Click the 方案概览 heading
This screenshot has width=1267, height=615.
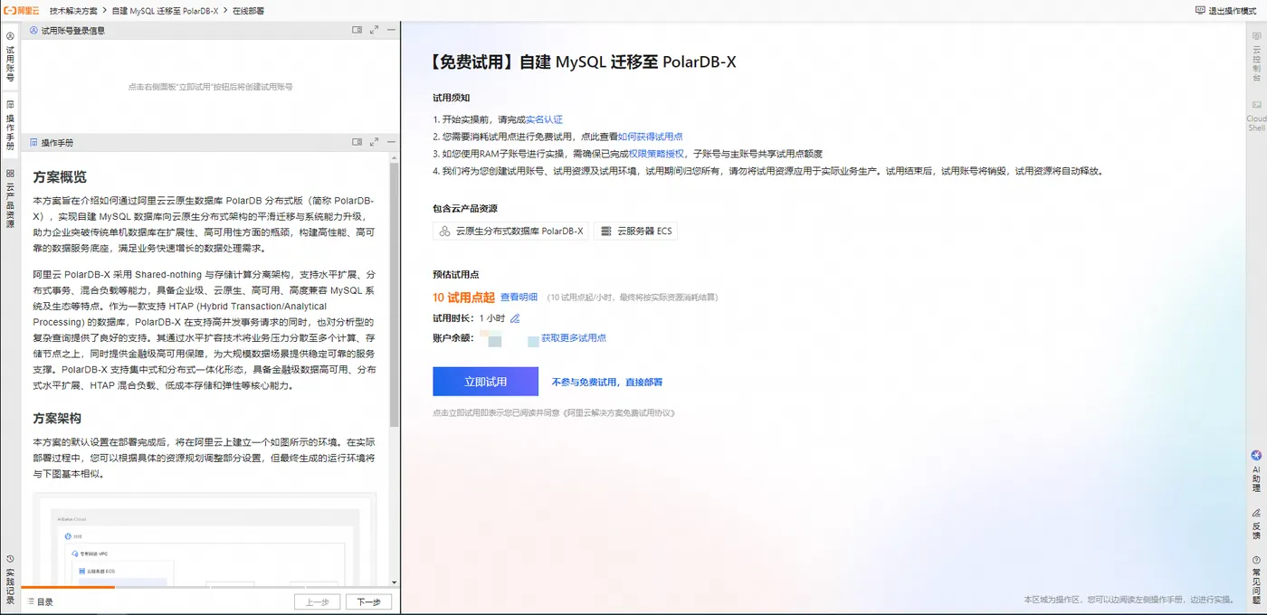pyautogui.click(x=60, y=177)
